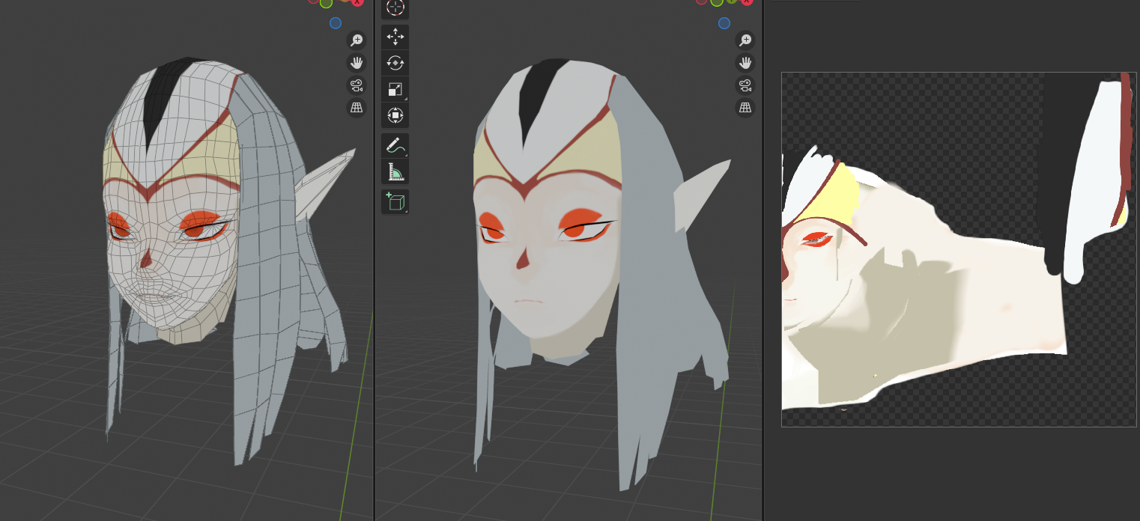Activate the Measure ruler tool
The height and width of the screenshot is (521, 1140).
395,172
